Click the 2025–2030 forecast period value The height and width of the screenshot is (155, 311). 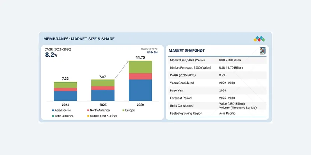(x=227, y=98)
